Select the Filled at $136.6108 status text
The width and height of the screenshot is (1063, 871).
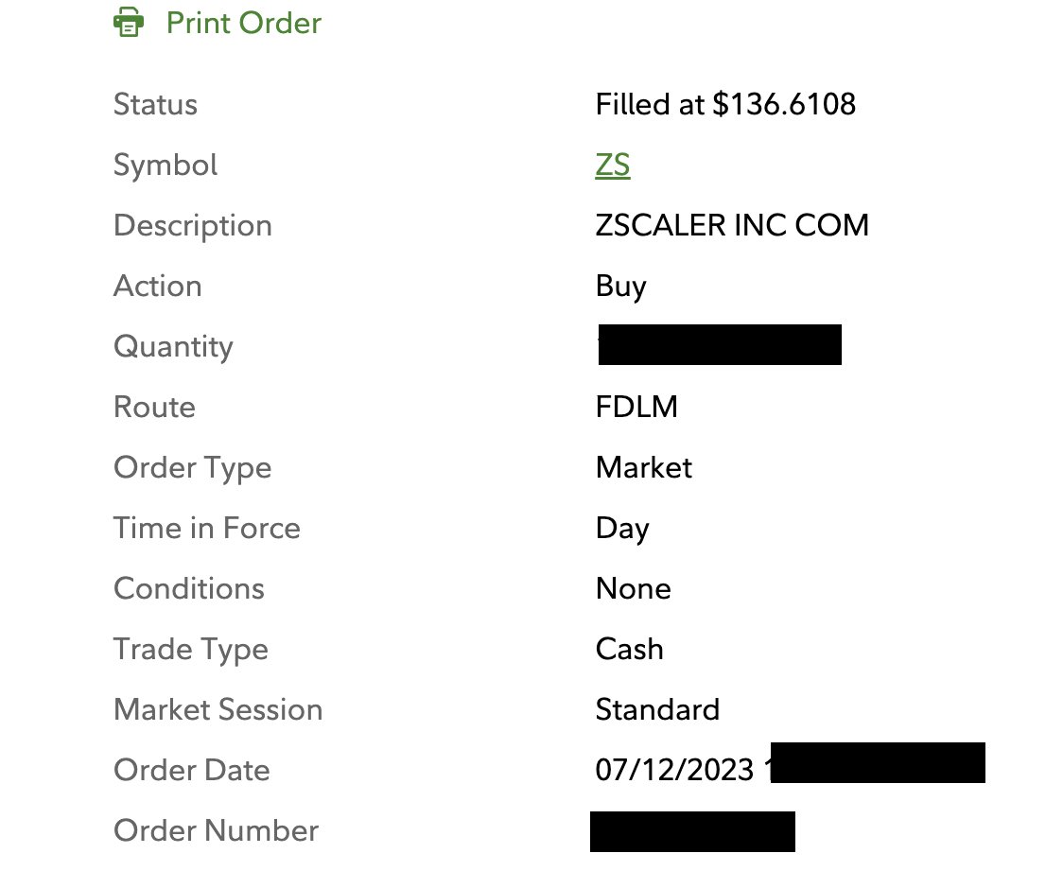click(x=725, y=104)
